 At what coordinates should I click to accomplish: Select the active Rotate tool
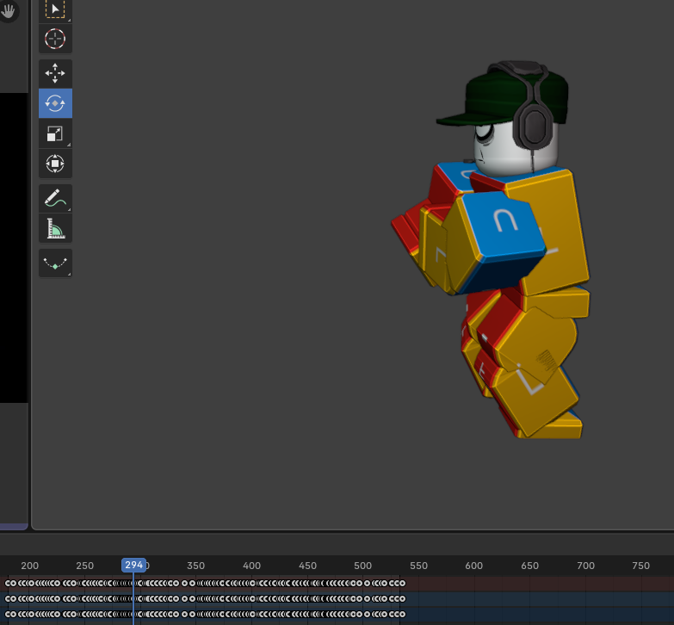point(55,103)
